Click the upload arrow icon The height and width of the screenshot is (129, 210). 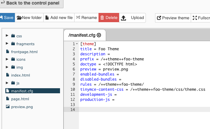pyautogui.click(x=123, y=18)
